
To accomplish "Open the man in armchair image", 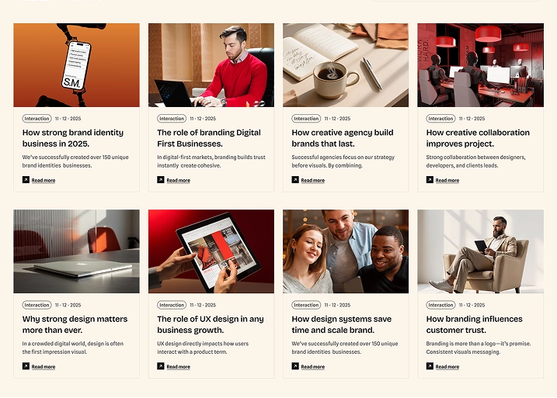I will click(480, 251).
